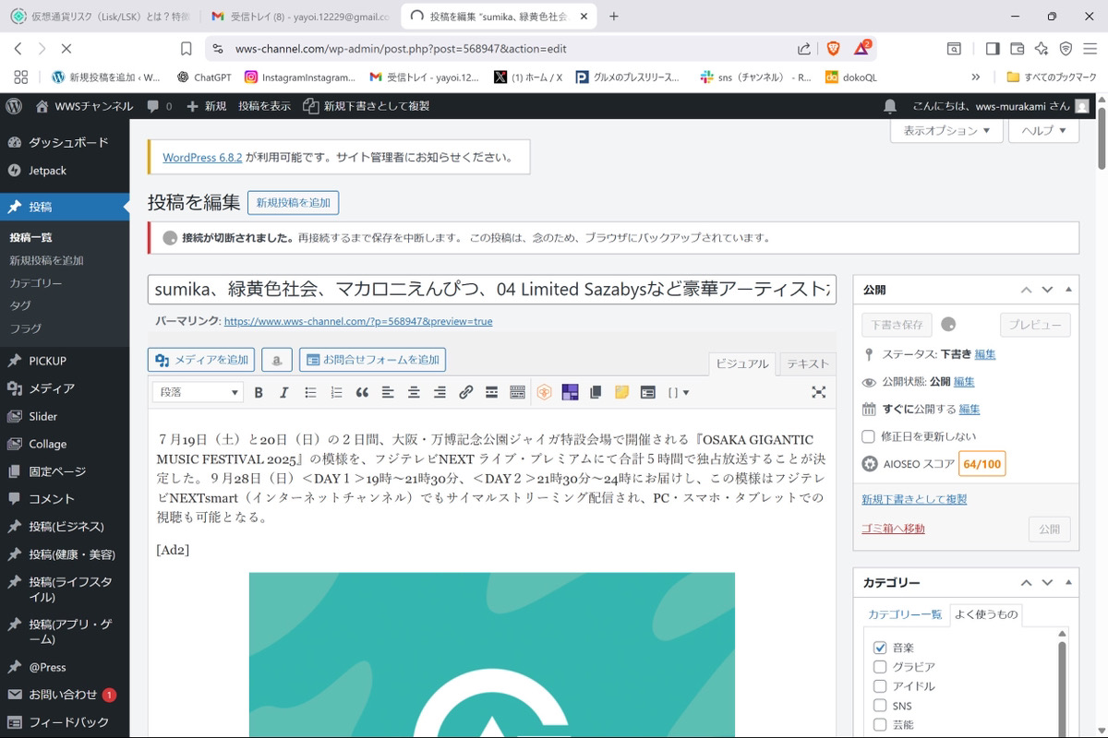Insert a numbered list
This screenshot has height=738, width=1108.
[336, 392]
